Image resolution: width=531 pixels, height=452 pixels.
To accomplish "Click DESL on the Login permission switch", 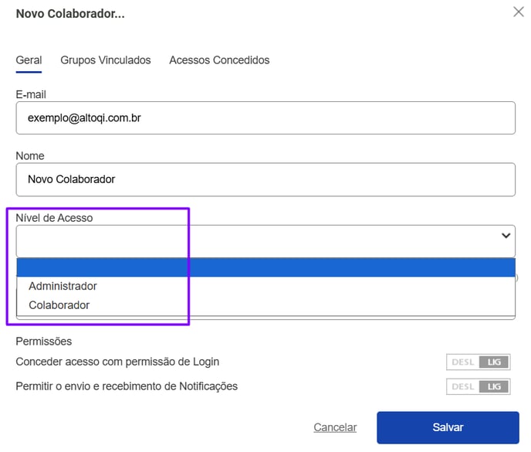I will [x=463, y=362].
